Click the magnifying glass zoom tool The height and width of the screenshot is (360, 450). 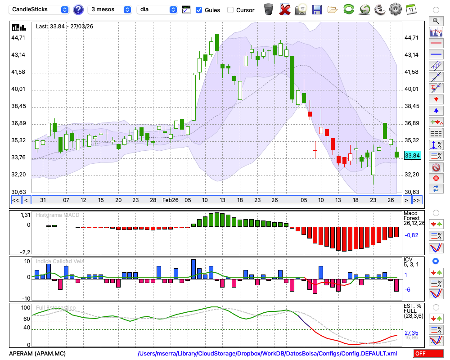click(x=436, y=21)
